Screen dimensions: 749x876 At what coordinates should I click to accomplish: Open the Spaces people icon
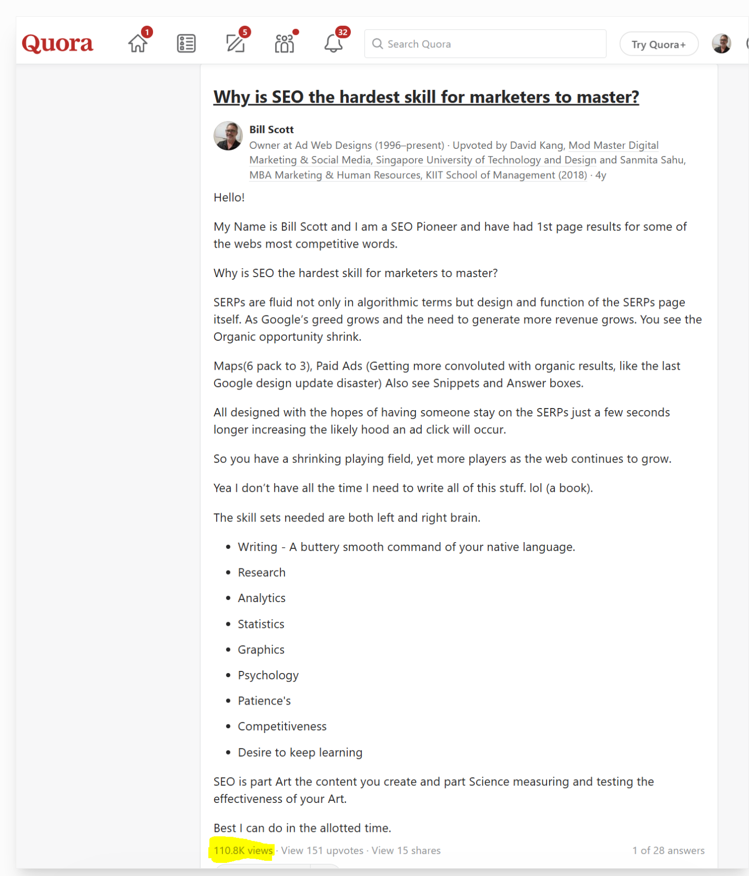[284, 44]
